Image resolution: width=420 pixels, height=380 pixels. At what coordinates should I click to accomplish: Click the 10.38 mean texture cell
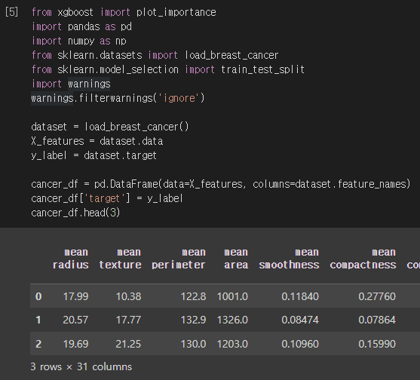click(128, 296)
